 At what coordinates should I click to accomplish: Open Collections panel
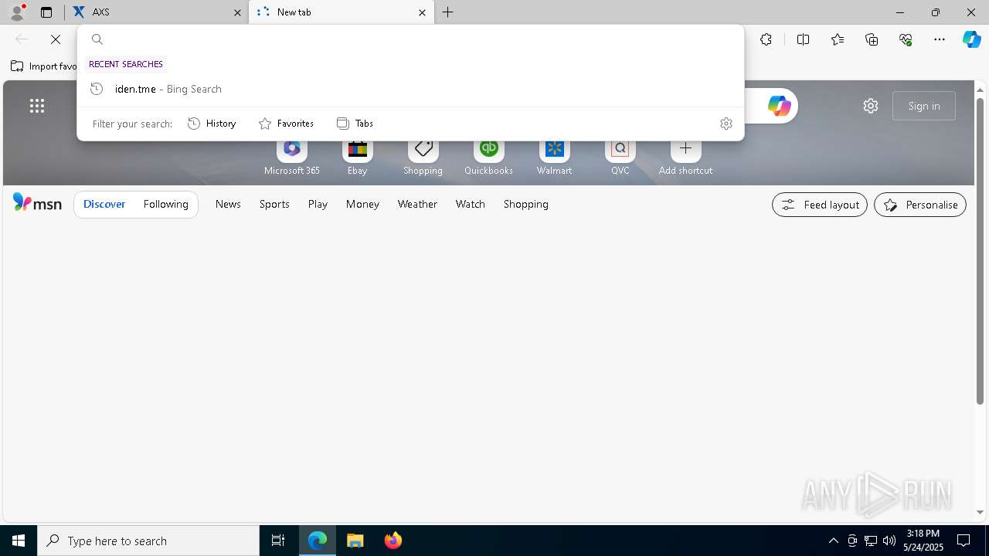(x=872, y=39)
